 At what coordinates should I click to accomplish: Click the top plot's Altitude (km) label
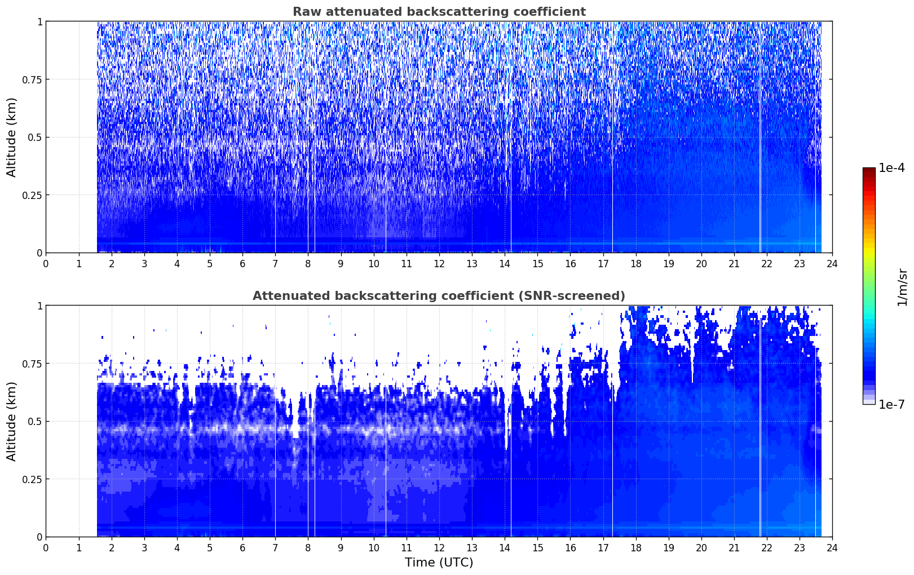[12, 137]
